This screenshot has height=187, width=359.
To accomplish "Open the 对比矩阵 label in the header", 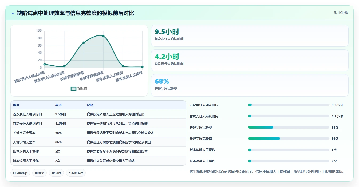I will [x=341, y=13].
